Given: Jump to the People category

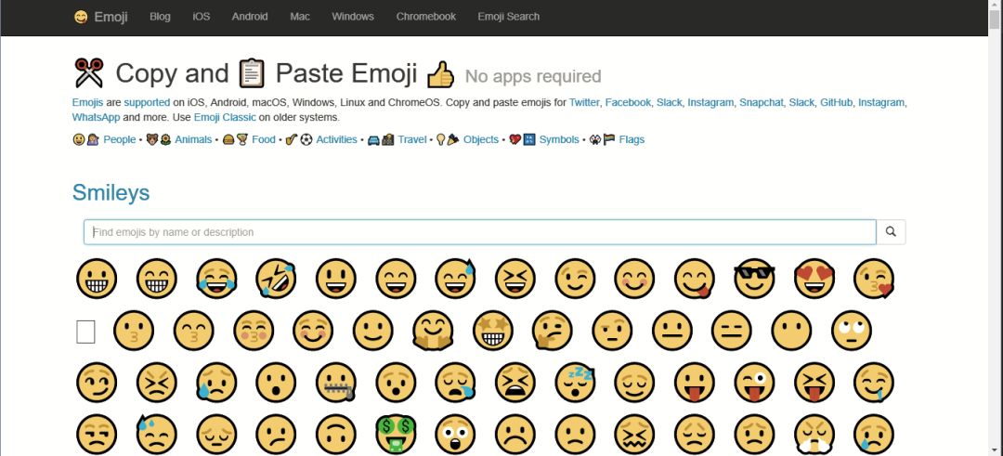Looking at the screenshot, I should (120, 139).
